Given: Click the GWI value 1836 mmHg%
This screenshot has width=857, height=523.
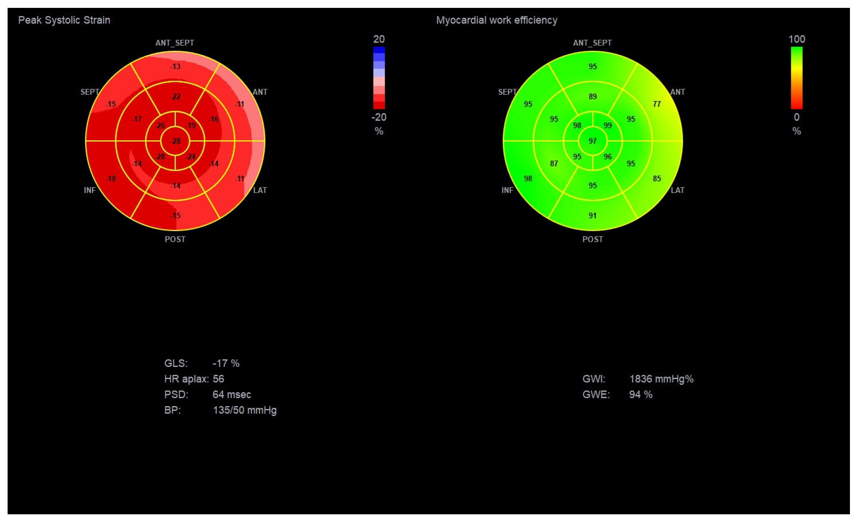Looking at the screenshot, I should click(661, 379).
